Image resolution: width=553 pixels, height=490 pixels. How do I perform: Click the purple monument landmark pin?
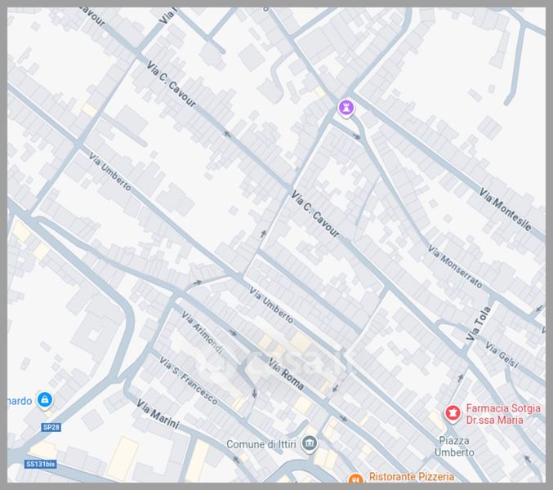coord(348,107)
